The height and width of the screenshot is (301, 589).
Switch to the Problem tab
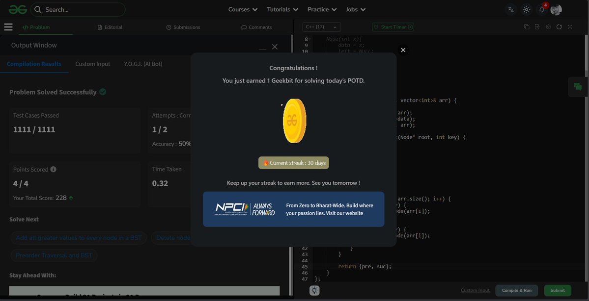[x=36, y=27]
